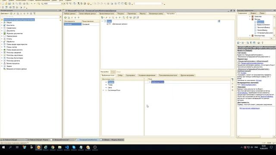Add item in Configuration tree toolbar
Viewport: 276px width, 155px height.
pos(11,13)
